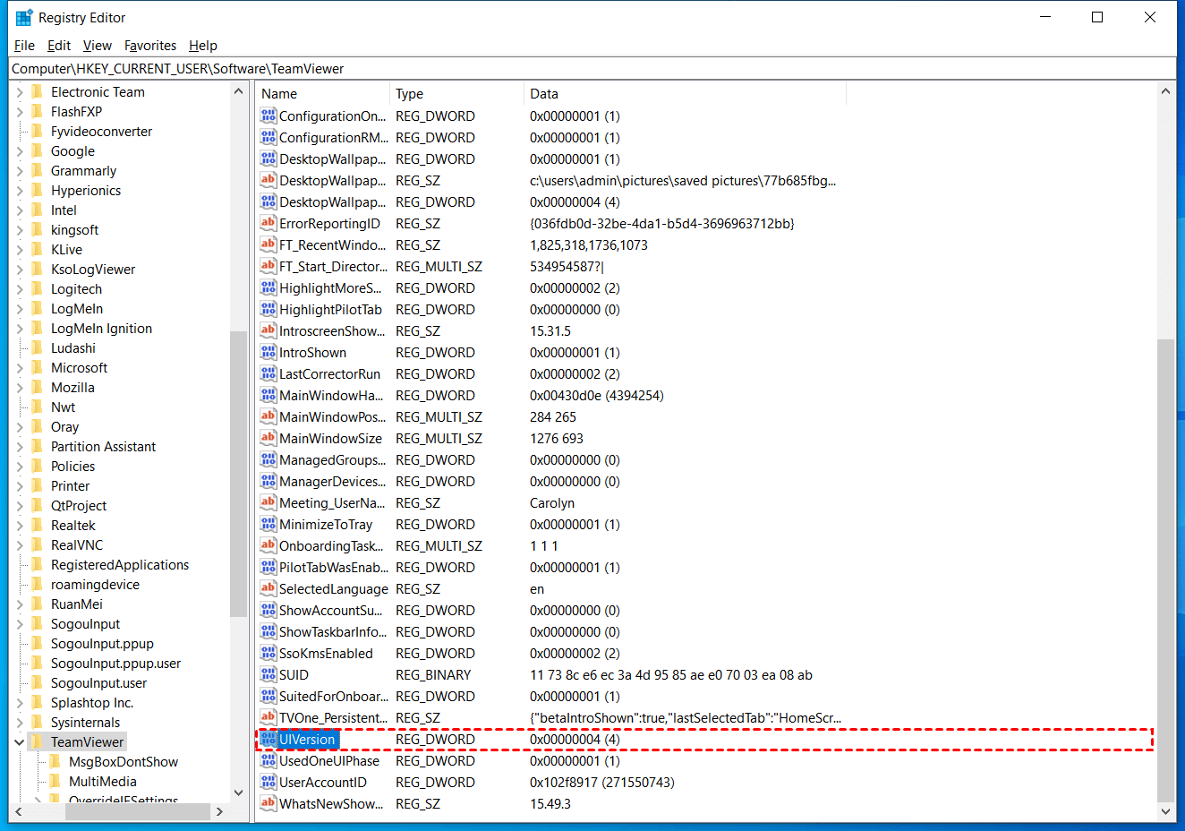The width and height of the screenshot is (1185, 831).
Task: Open the Edit menu
Action: 59,46
